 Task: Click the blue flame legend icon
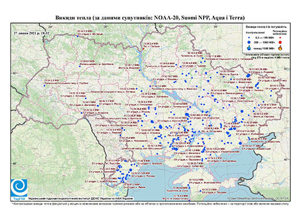coord(249,48)
